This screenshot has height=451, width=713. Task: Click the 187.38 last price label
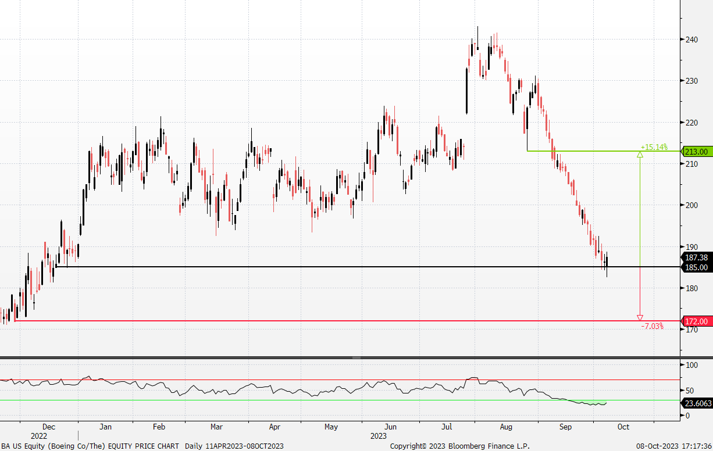point(696,257)
